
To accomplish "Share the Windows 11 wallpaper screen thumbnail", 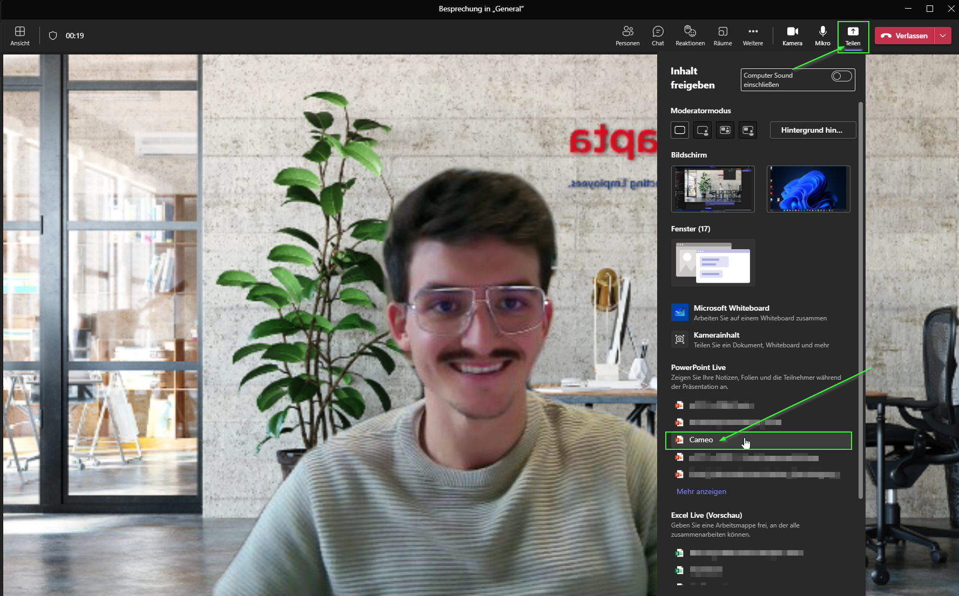I will [x=808, y=189].
